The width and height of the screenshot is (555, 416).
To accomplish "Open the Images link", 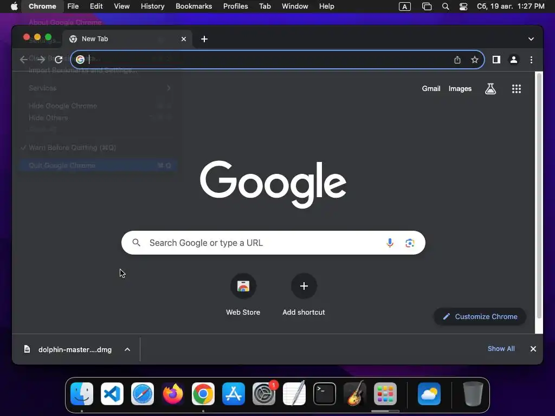I will click(x=460, y=89).
